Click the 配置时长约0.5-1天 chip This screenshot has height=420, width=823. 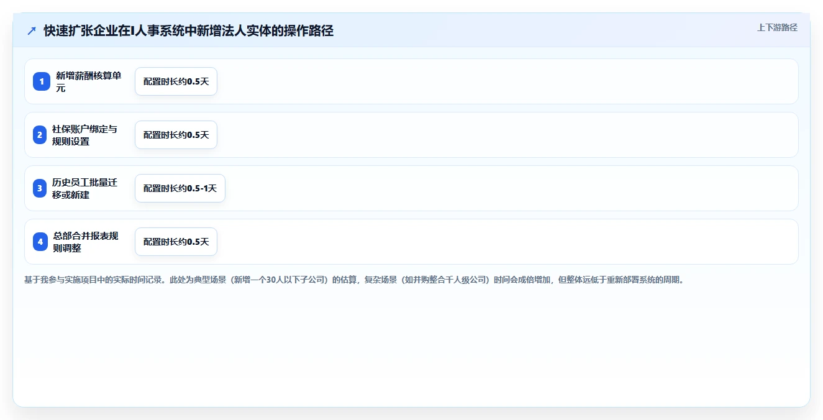click(x=180, y=188)
